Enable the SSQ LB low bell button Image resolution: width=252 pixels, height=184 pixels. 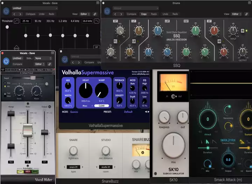(x=134, y=41)
